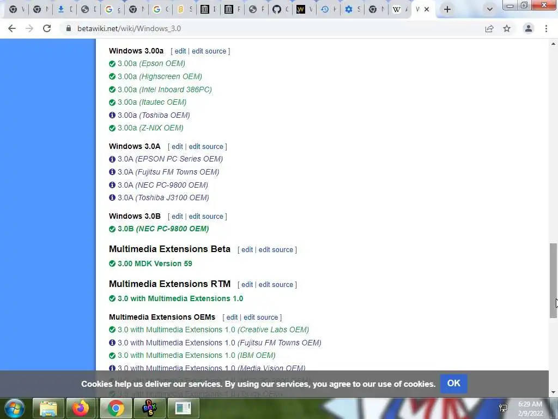
Task: Open 3.00a (Toshiba OEM) link
Action: [154, 115]
